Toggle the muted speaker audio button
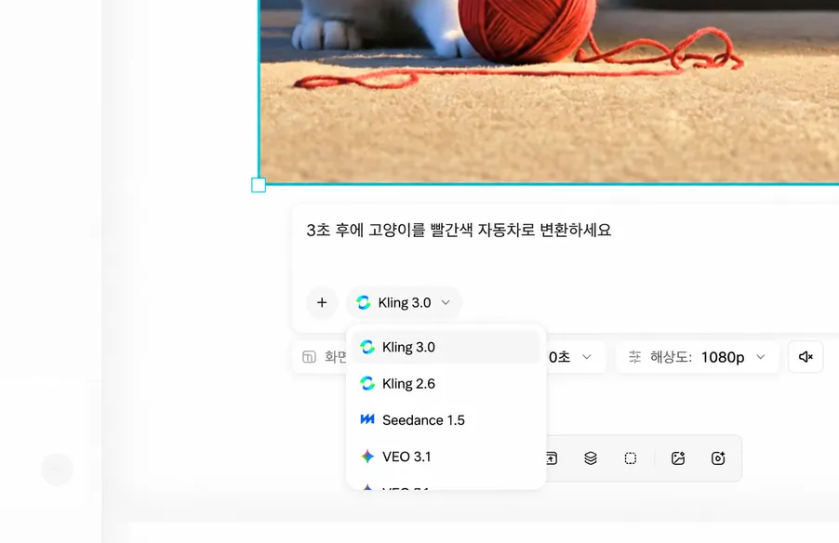This screenshot has width=839, height=543. 806,357
